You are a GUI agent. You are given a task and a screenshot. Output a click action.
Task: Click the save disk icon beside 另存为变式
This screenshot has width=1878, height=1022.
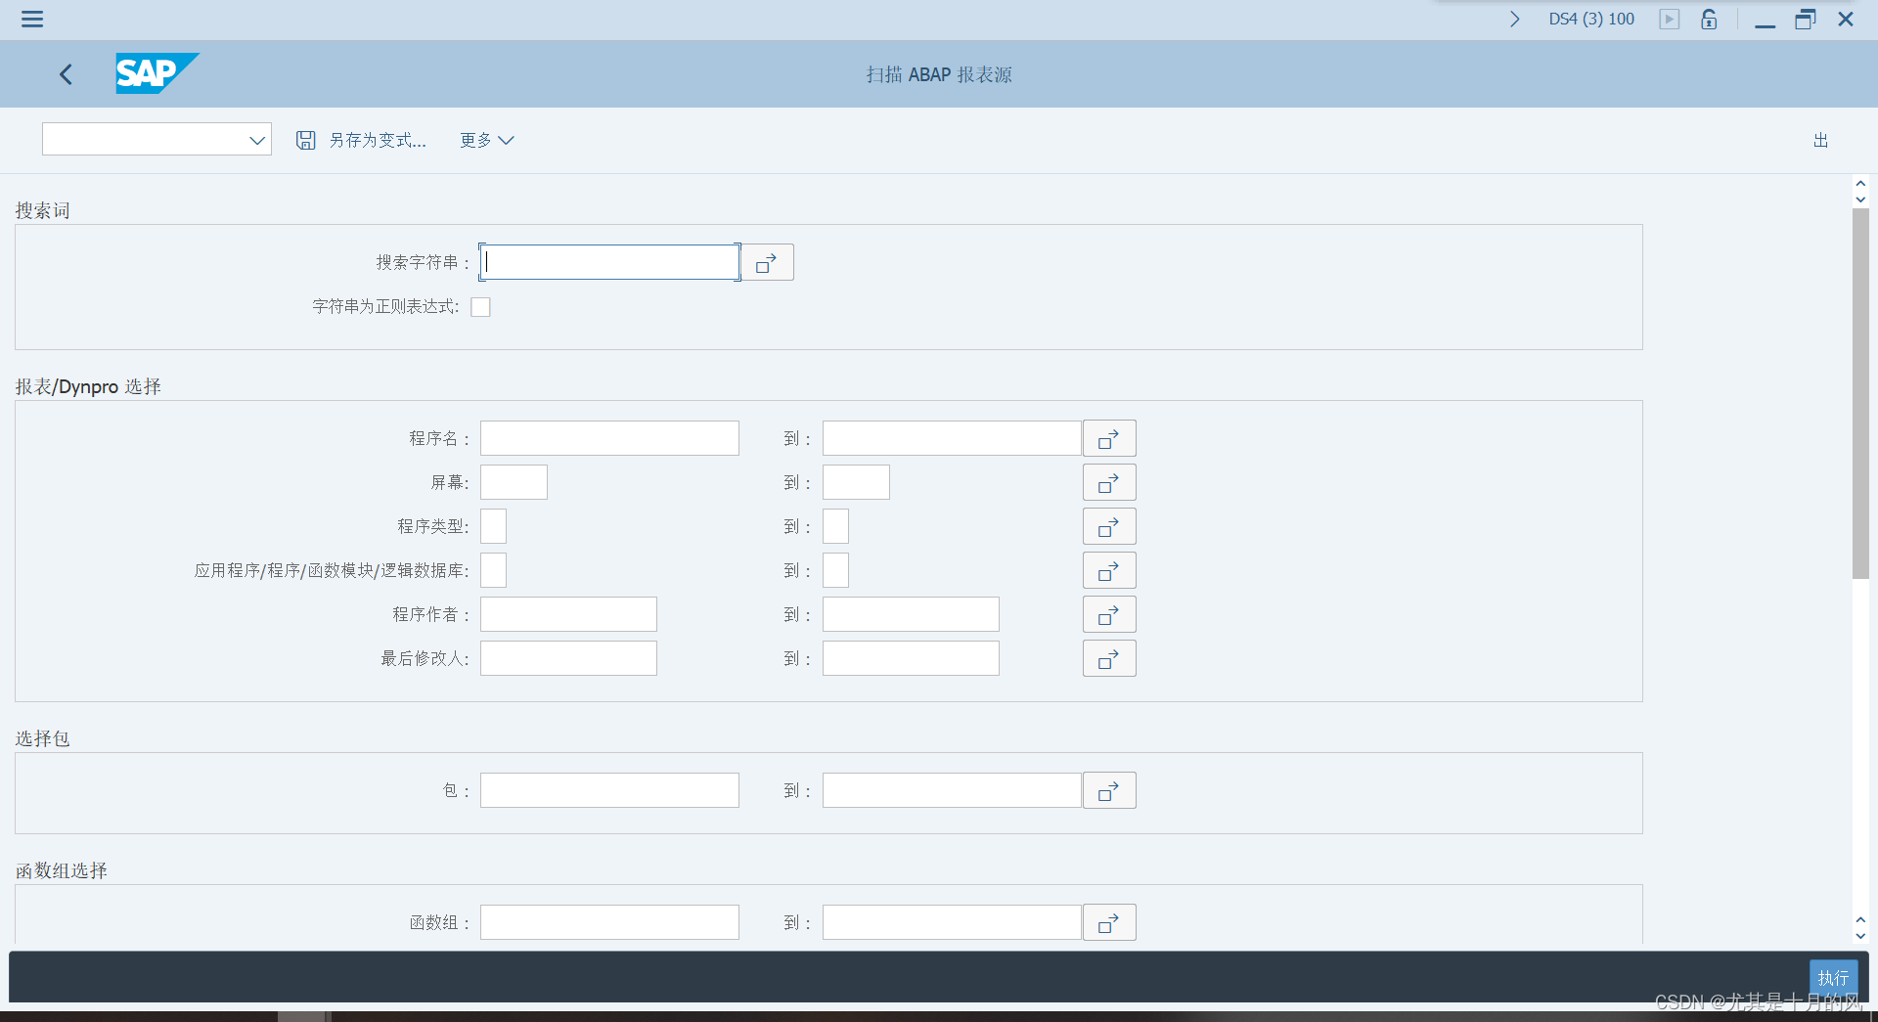tap(306, 140)
